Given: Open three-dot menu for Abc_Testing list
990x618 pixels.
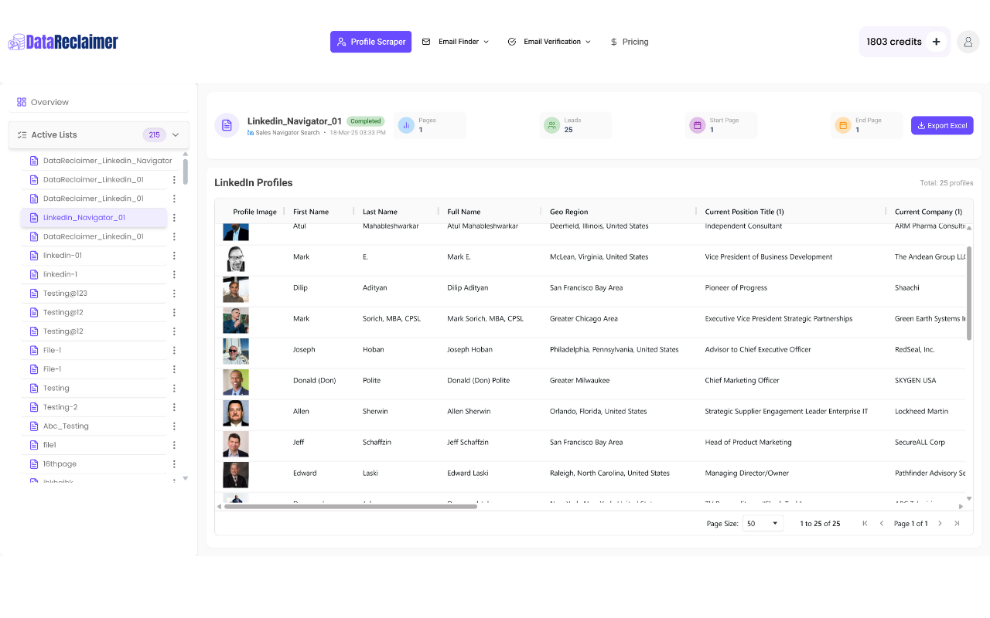Looking at the screenshot, I should pos(174,426).
